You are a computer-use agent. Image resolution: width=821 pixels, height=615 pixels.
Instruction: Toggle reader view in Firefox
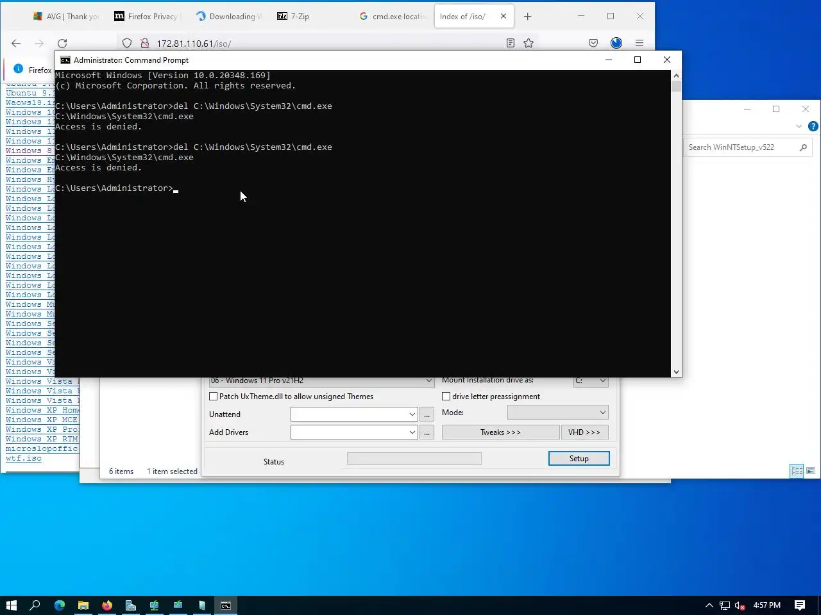511,43
